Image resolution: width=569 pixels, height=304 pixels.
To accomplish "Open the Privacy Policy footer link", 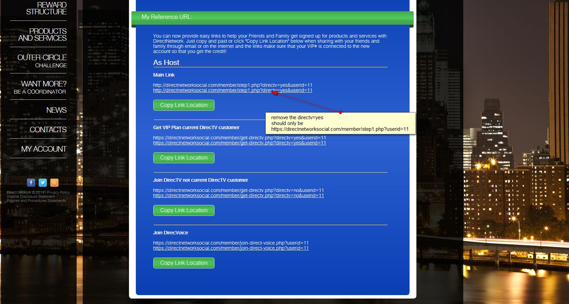I will [x=58, y=192].
